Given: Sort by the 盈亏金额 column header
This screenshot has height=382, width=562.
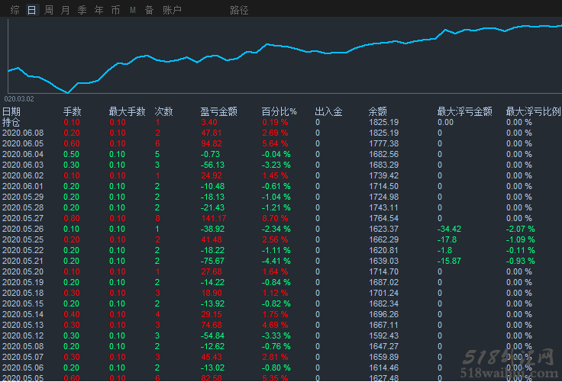Looking at the screenshot, I should (x=218, y=111).
